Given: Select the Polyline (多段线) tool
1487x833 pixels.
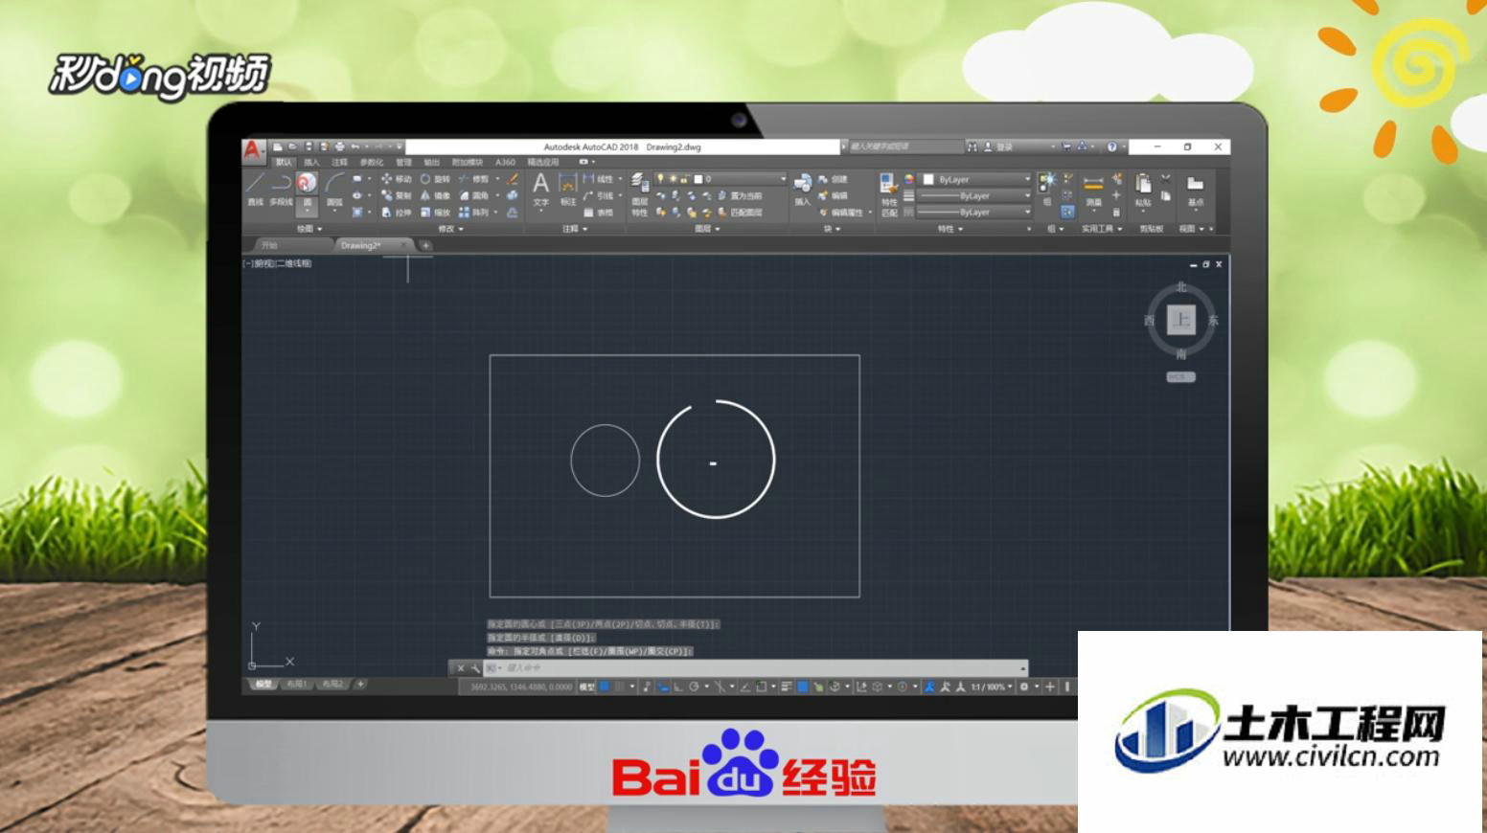Looking at the screenshot, I should point(281,189).
